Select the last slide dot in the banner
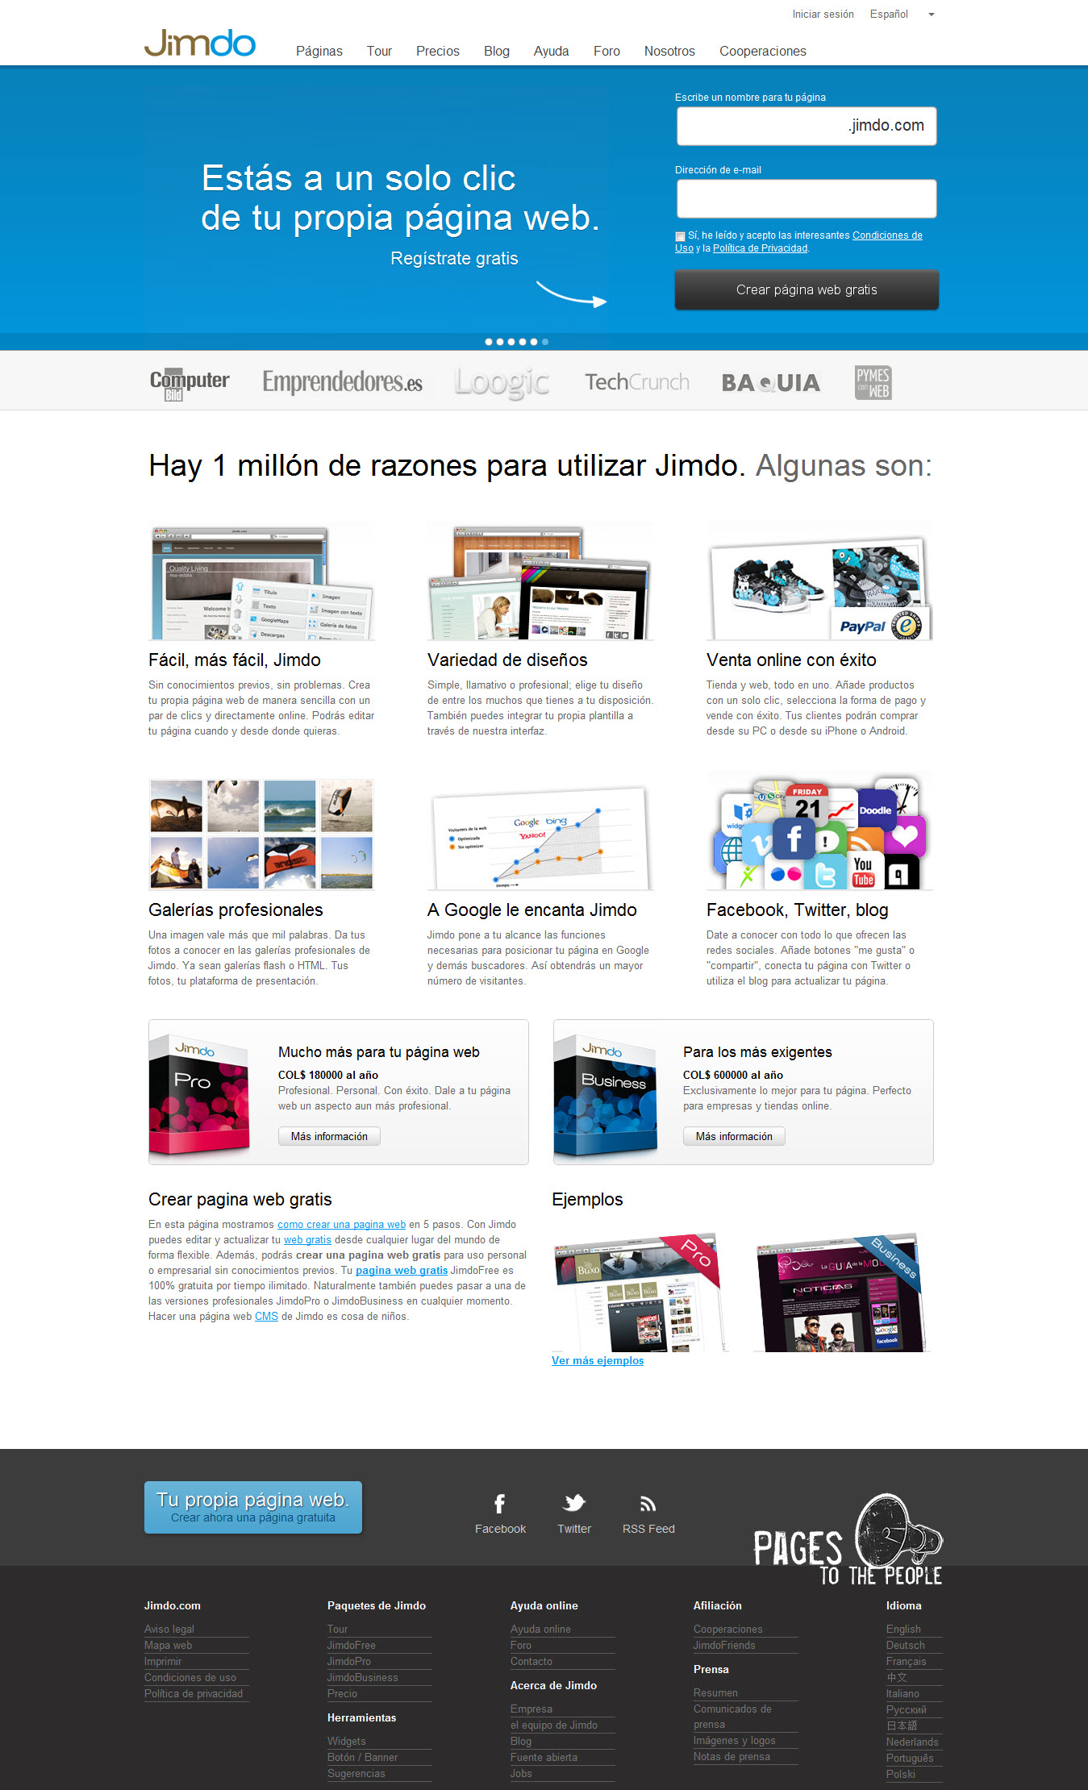Image resolution: width=1088 pixels, height=1790 pixels. 545,342
